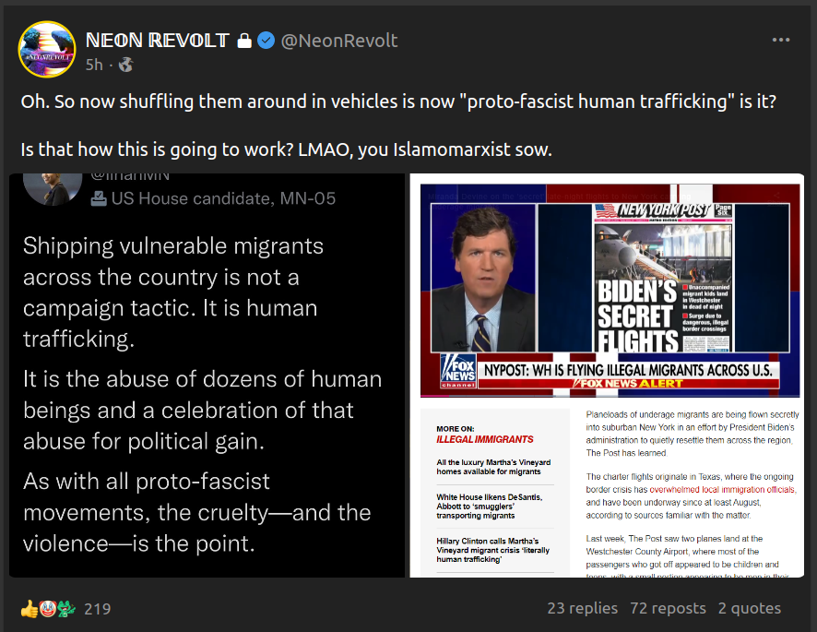Show the 72 reposts list

coord(668,608)
